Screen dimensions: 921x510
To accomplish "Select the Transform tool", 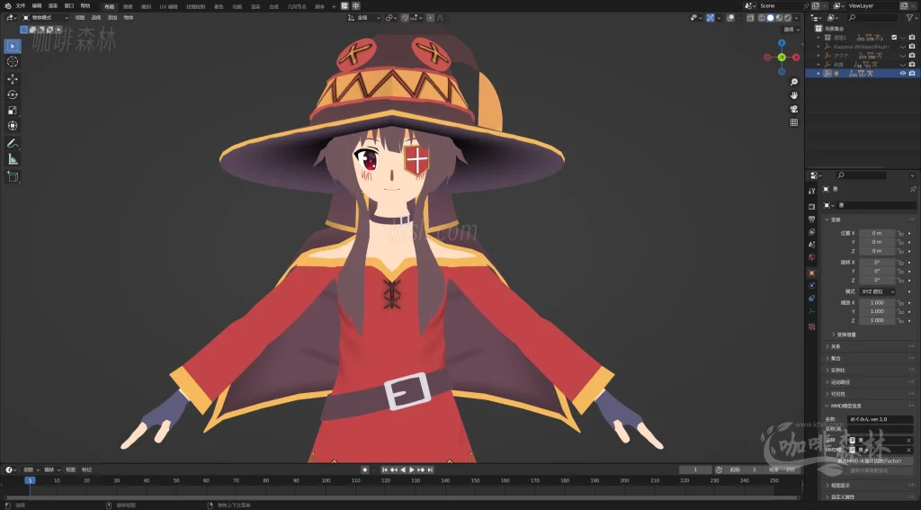I will 13,126.
